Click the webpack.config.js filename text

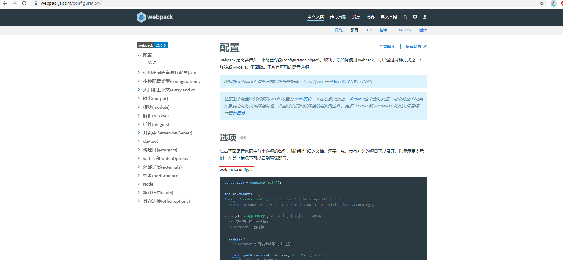pyautogui.click(x=236, y=169)
